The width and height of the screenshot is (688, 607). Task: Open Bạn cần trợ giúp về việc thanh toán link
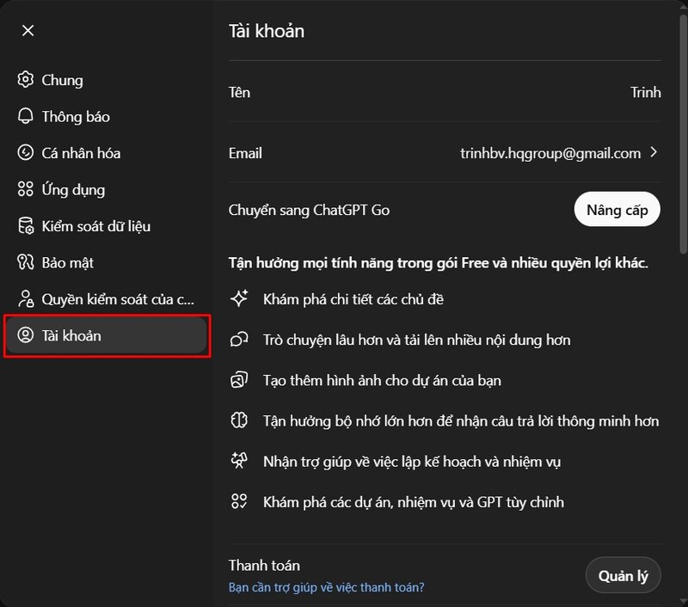tap(327, 587)
